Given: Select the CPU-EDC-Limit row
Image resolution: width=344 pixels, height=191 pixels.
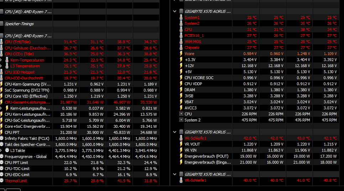Looking at the screenshot, I should [80, 175].
